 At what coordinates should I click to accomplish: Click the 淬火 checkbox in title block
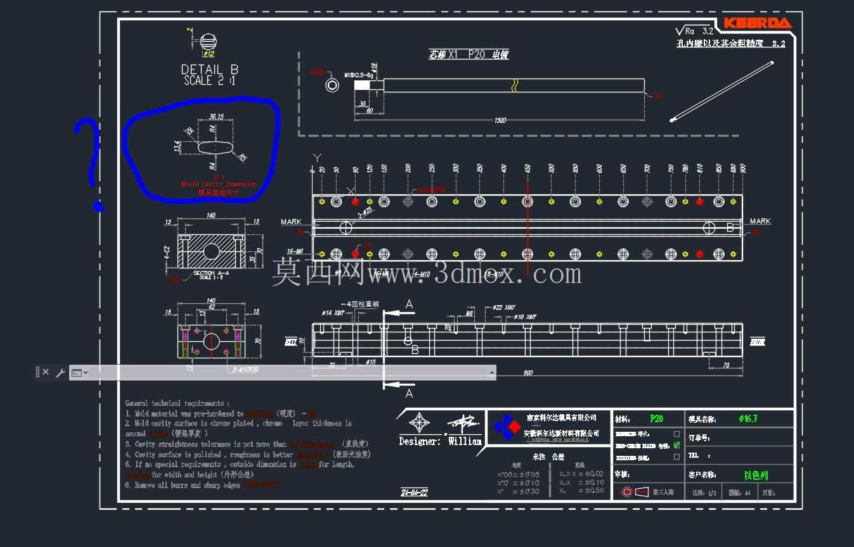[x=676, y=434]
